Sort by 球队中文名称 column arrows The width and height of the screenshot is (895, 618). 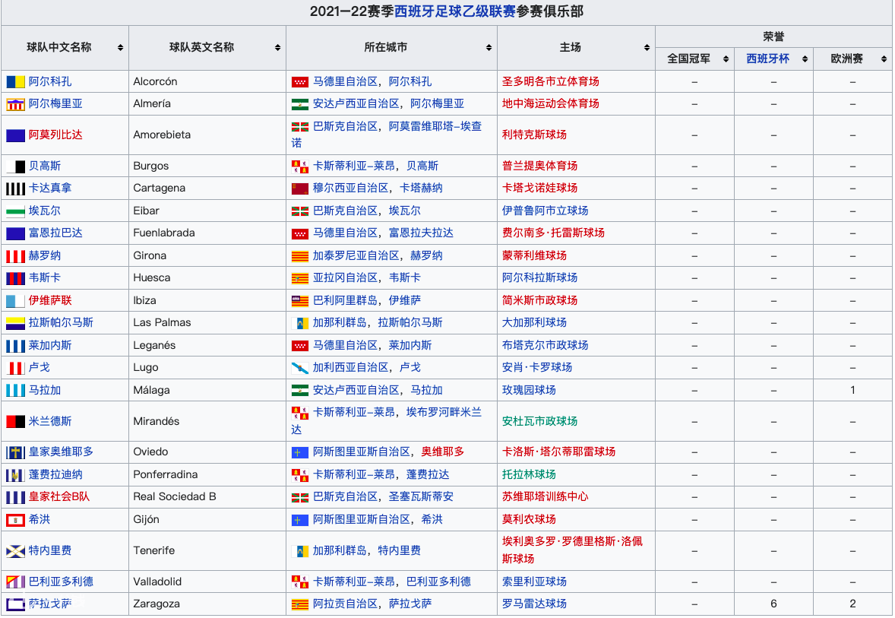[x=121, y=48]
